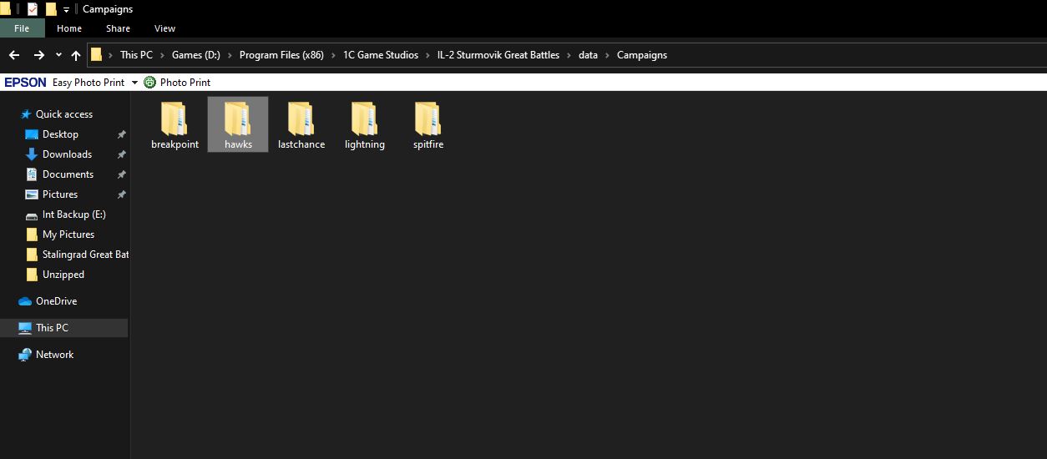Open Unzipped folder in the sidebar

pyautogui.click(x=63, y=275)
